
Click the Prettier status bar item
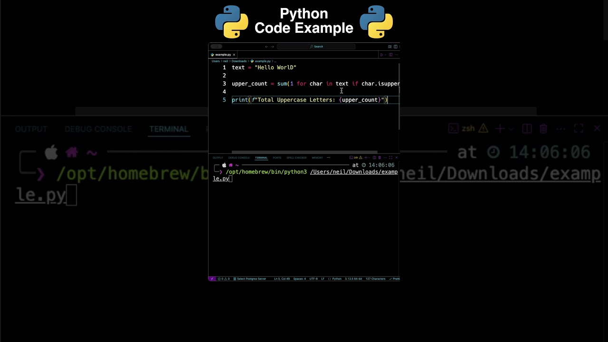click(x=394, y=279)
